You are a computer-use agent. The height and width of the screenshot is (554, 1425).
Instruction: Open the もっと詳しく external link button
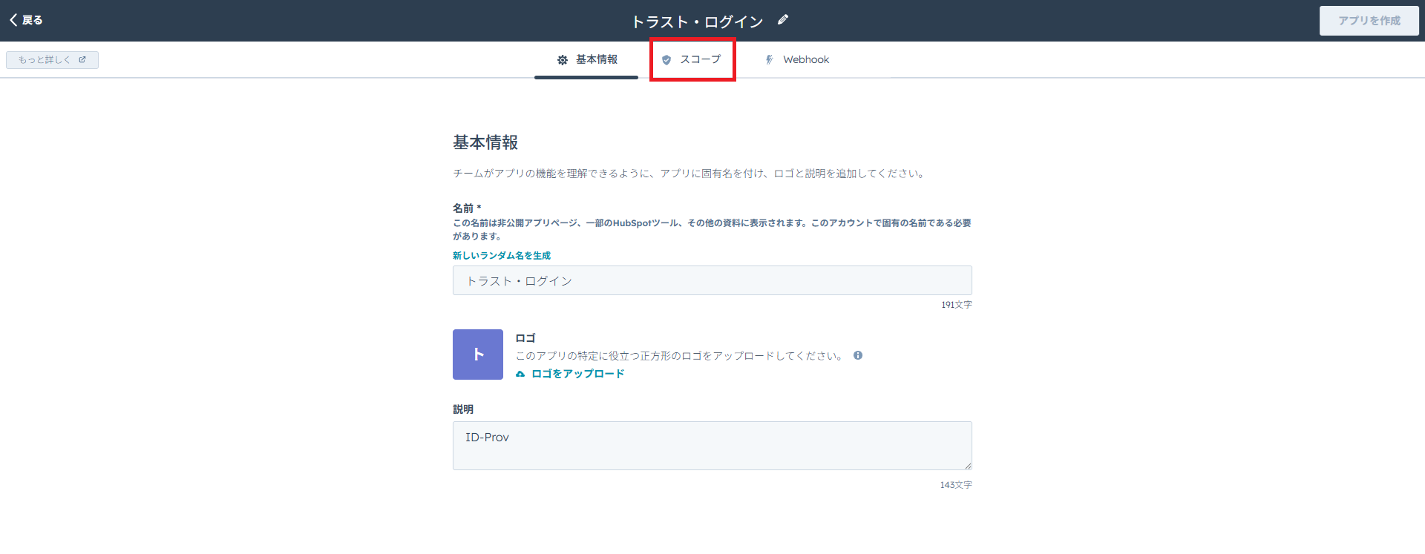click(52, 59)
